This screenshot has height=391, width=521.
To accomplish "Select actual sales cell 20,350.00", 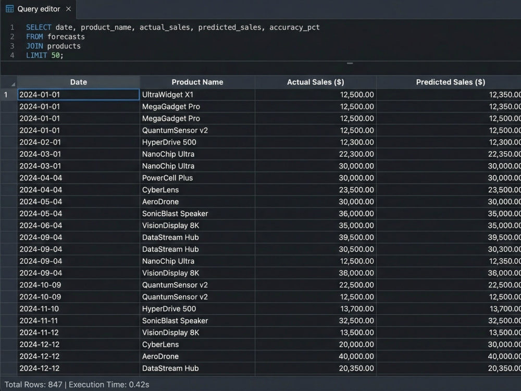I will coord(316,369).
